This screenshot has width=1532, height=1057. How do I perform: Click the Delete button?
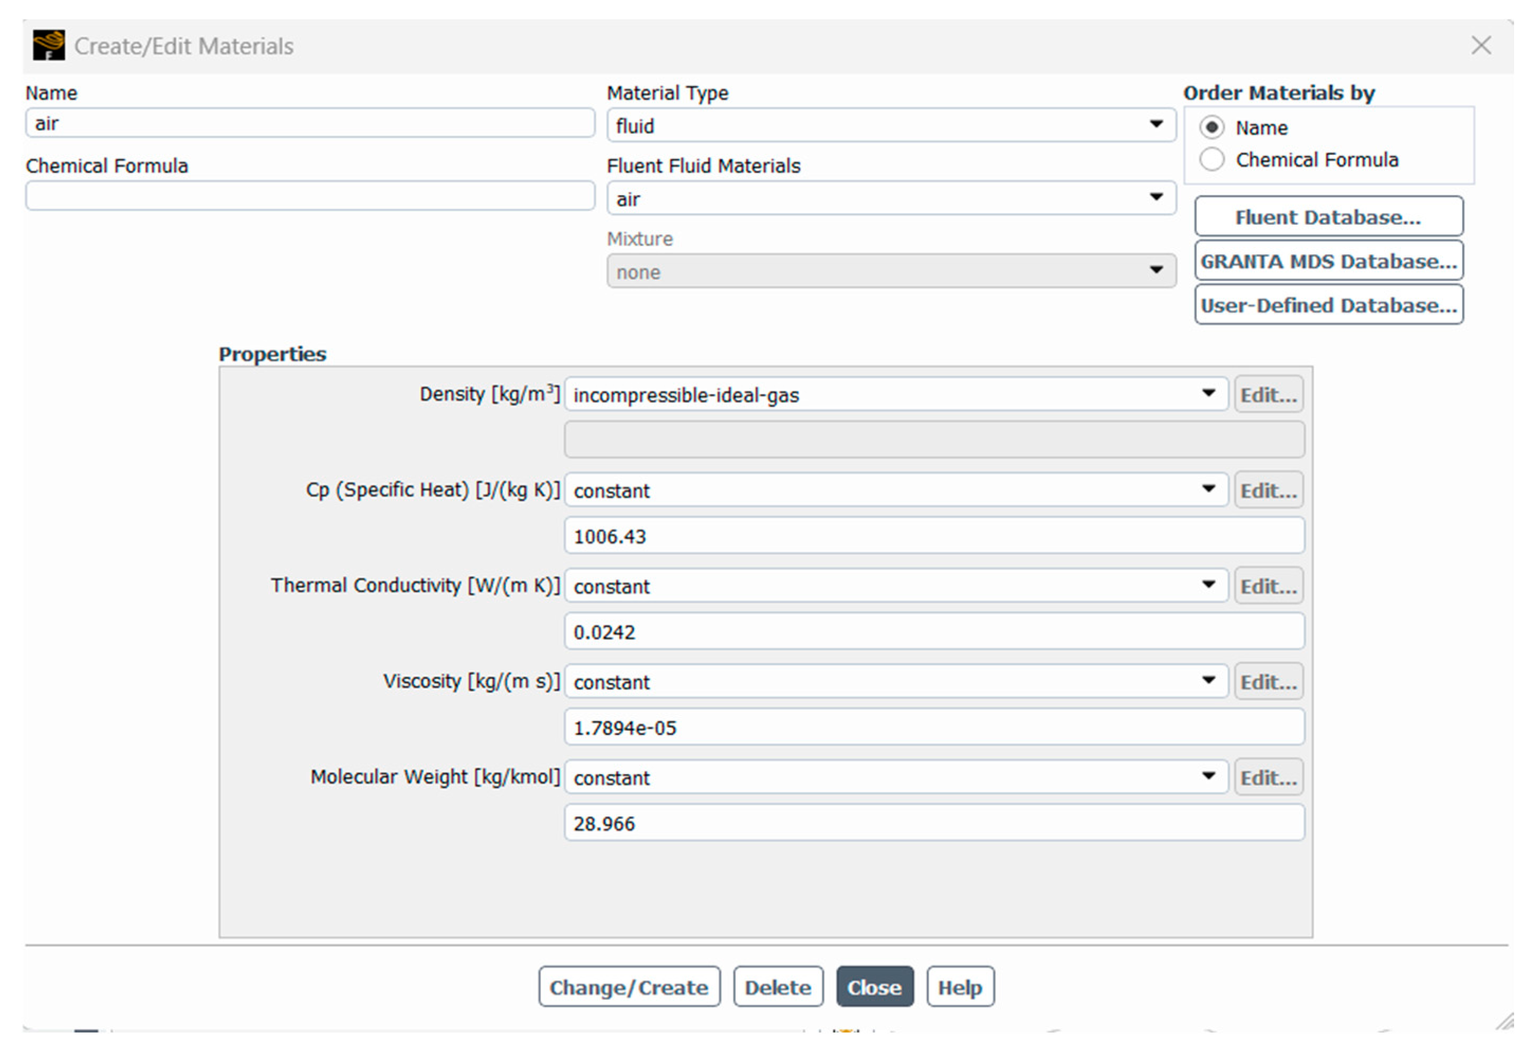pyautogui.click(x=777, y=987)
